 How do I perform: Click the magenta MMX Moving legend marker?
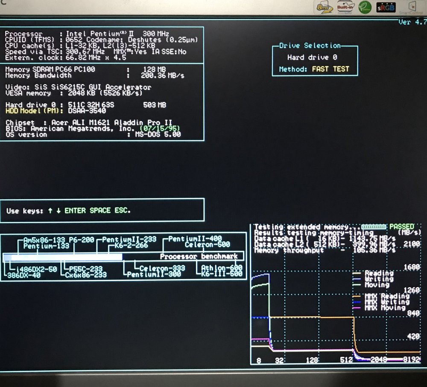356,308
